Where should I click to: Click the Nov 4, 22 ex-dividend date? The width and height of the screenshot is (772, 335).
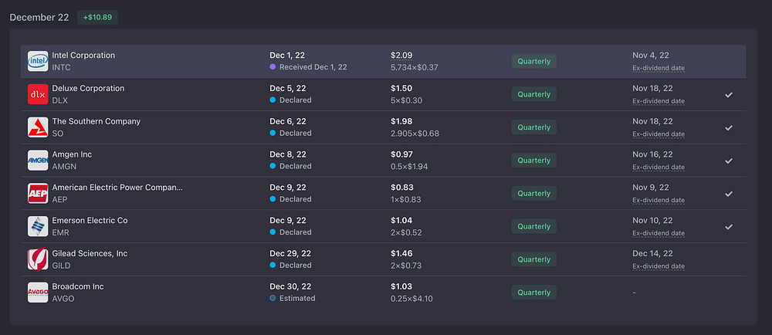(651, 55)
